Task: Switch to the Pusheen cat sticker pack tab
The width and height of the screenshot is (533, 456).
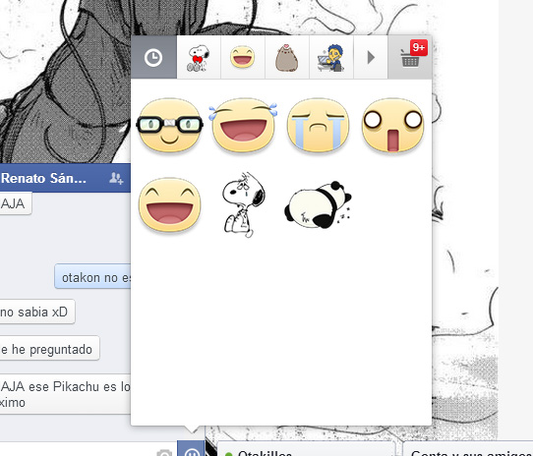Action: tap(287, 57)
